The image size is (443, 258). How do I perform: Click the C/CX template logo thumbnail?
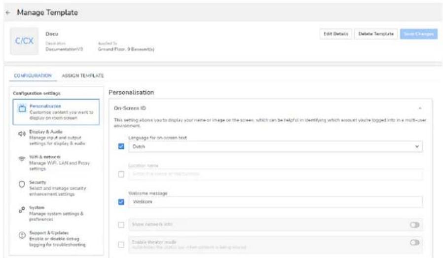(24, 41)
